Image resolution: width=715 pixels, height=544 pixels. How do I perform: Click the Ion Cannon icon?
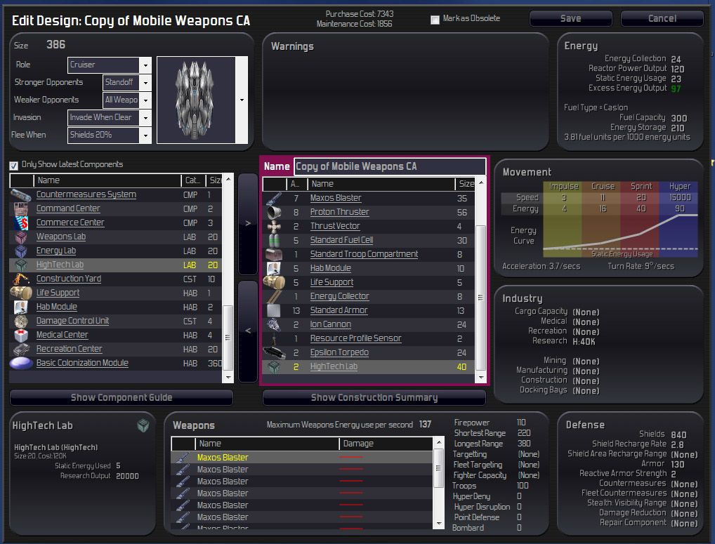pyautogui.click(x=274, y=324)
